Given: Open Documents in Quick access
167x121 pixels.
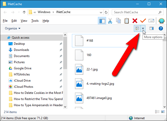Looking at the screenshot, I should 22,56.
